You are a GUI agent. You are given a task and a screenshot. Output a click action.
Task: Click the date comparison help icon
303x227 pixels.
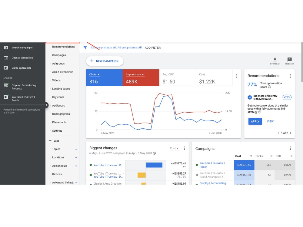pyautogui.click(x=155, y=153)
